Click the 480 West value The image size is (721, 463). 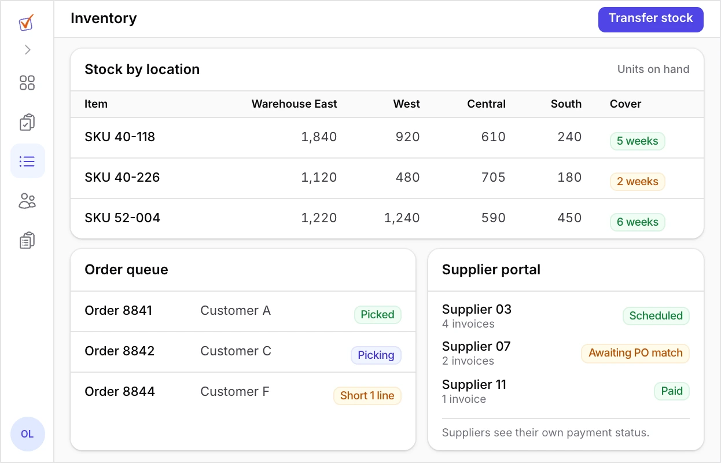[407, 178]
